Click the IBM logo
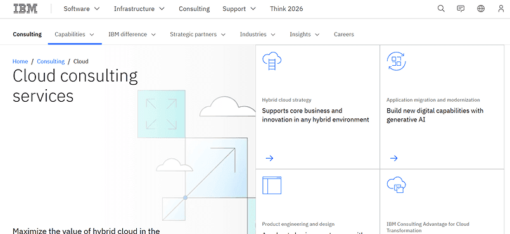This screenshot has height=234, width=510. [x=25, y=9]
